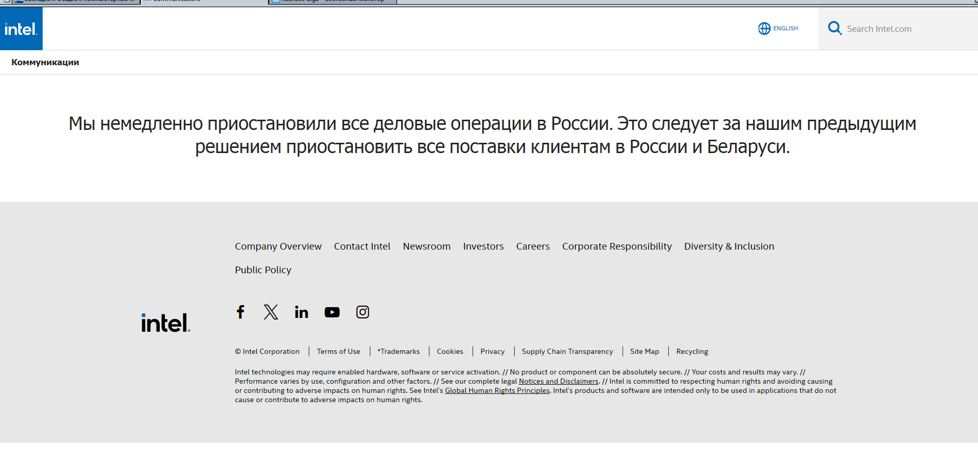Open Intel's YouTube icon
Image resolution: width=978 pixels, height=453 pixels.
coord(332,312)
